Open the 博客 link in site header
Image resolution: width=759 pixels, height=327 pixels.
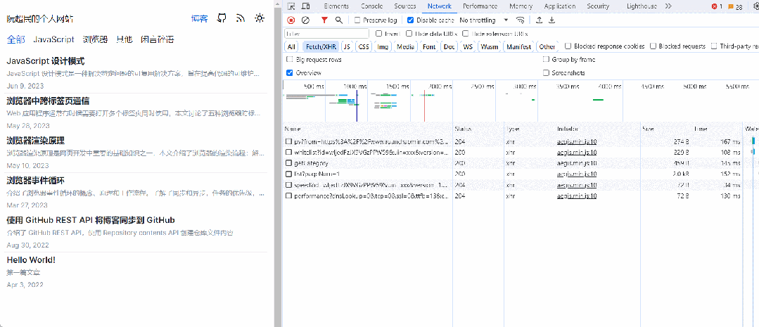click(200, 18)
